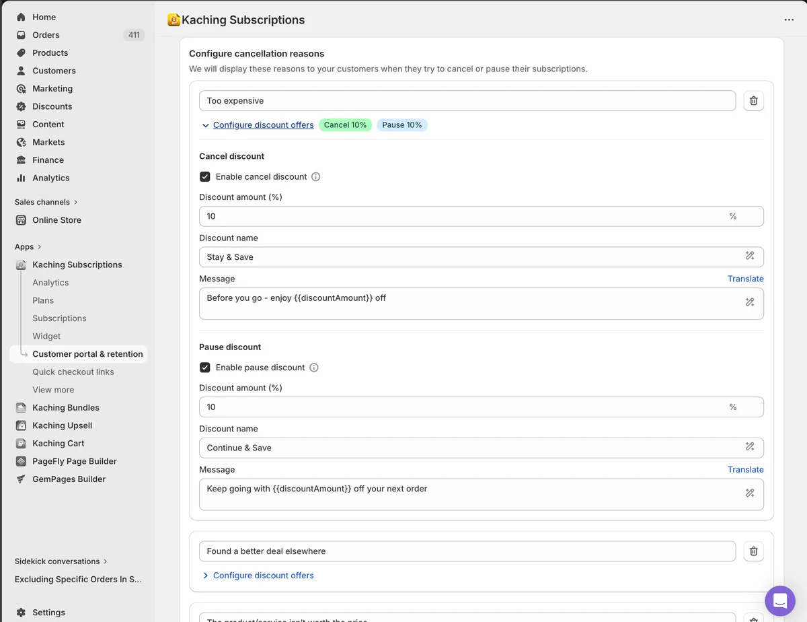Click the pause Discount amount field
Image resolution: width=807 pixels, height=622 pixels.
pyautogui.click(x=482, y=407)
